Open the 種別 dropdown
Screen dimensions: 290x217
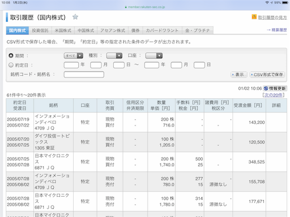[114, 56]
